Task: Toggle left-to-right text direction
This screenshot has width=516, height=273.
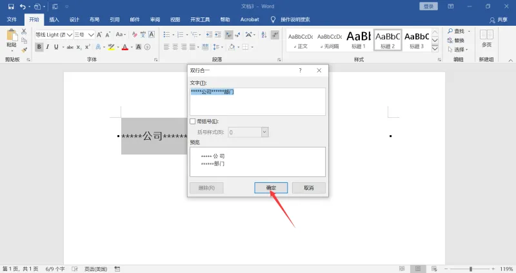Action: pos(228,35)
